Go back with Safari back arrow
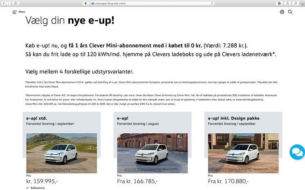The width and height of the screenshot is (305, 190). 4,3
